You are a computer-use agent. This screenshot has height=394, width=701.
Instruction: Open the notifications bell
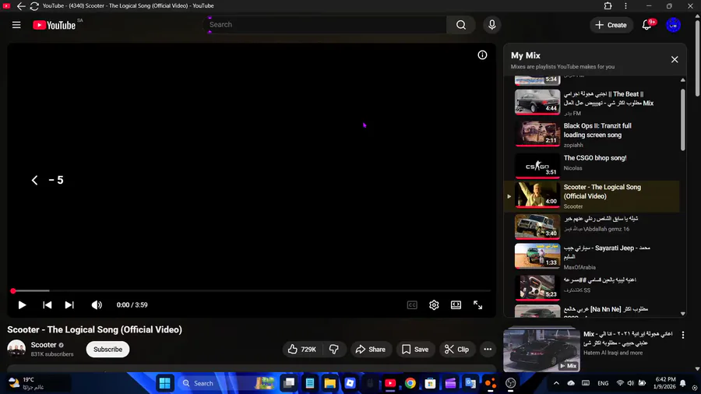click(647, 25)
